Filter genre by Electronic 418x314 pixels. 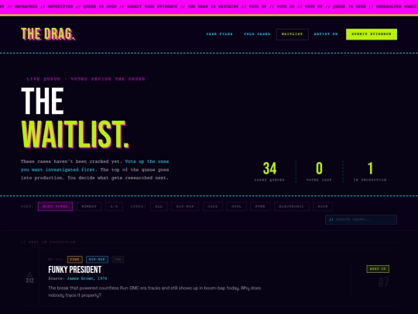pos(292,206)
